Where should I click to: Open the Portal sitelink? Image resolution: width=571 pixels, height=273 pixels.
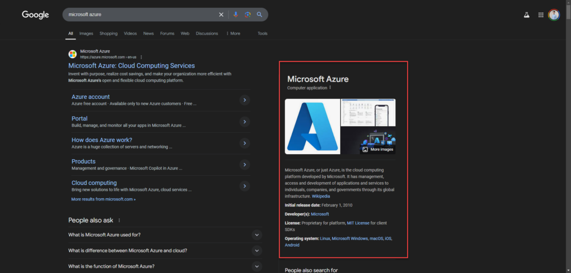(79, 118)
